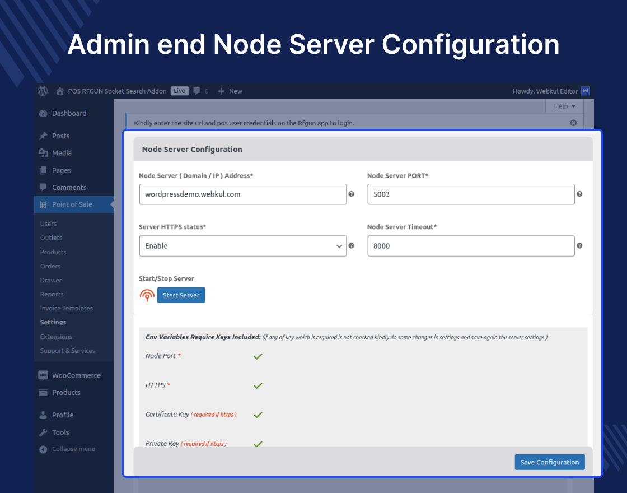Screen dimensions: 627x493
Task: Go to Users under Point of Sale
Action: (x=48, y=224)
